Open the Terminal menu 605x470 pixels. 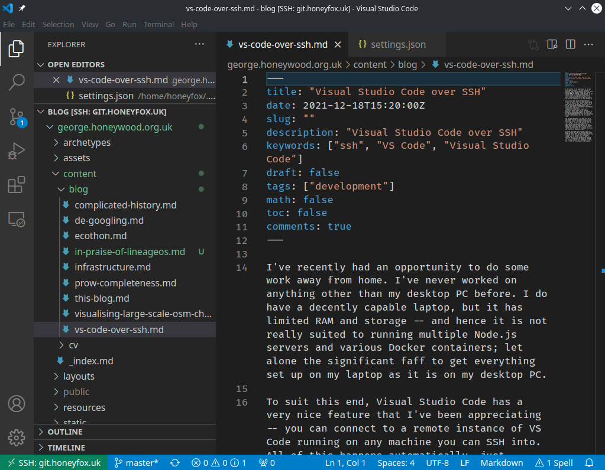coord(158,24)
